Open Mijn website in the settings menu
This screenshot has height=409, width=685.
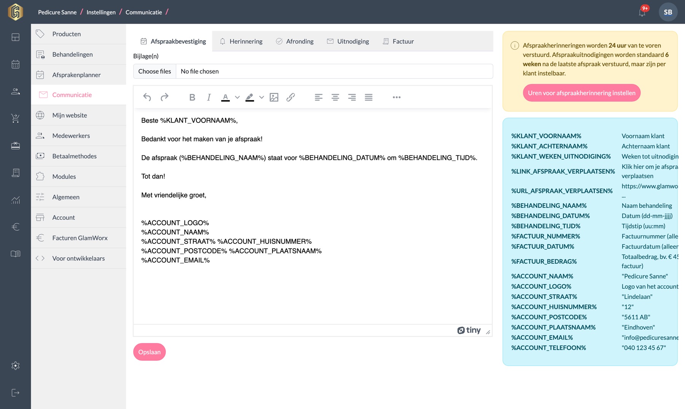tap(78, 115)
